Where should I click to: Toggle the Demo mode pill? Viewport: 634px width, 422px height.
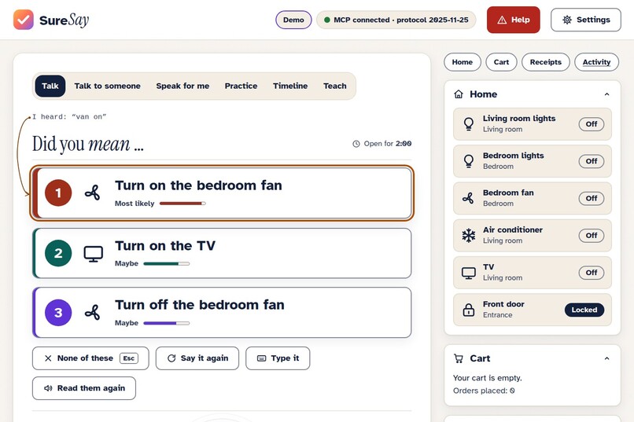[x=293, y=20]
